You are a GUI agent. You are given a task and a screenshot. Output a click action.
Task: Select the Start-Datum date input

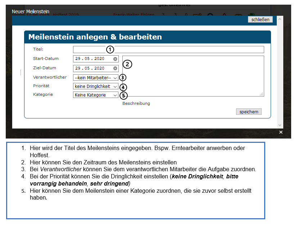(x=92, y=59)
